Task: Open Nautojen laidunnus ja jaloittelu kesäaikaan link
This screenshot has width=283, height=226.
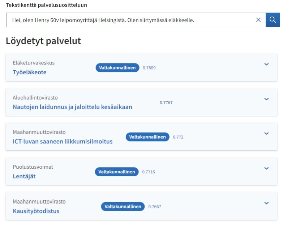Action: tap(72, 107)
